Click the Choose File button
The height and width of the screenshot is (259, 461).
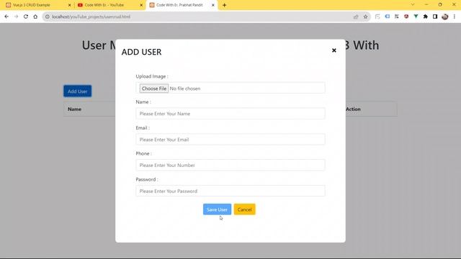coord(153,88)
